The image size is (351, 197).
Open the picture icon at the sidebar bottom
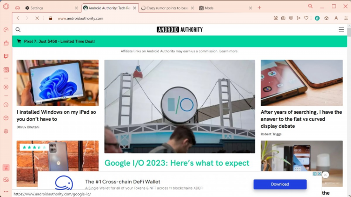pyautogui.click(x=6, y=180)
